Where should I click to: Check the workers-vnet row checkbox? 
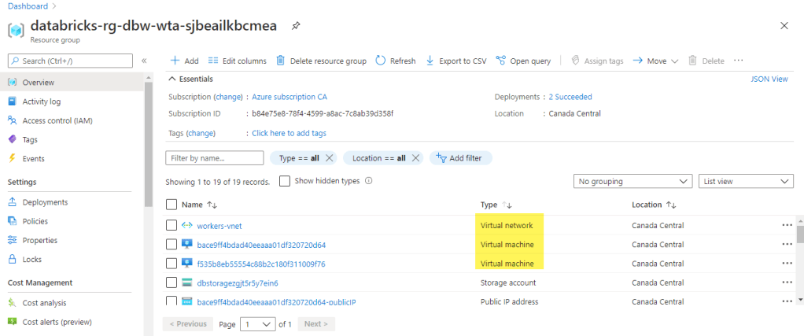tap(171, 226)
